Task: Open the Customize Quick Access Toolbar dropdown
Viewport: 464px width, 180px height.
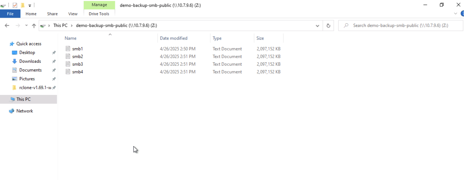Action: click(x=30, y=5)
